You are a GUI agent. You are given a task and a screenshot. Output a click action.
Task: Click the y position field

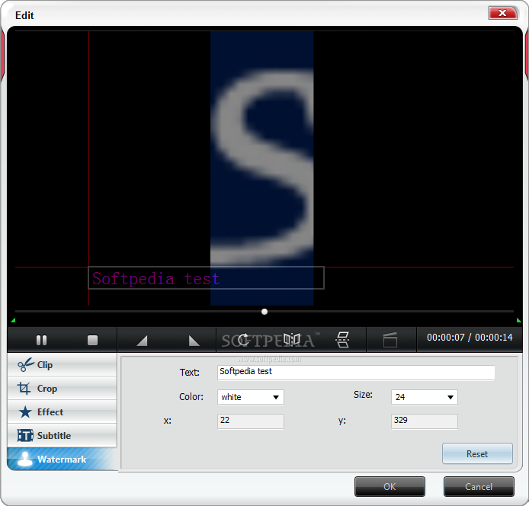[425, 421]
